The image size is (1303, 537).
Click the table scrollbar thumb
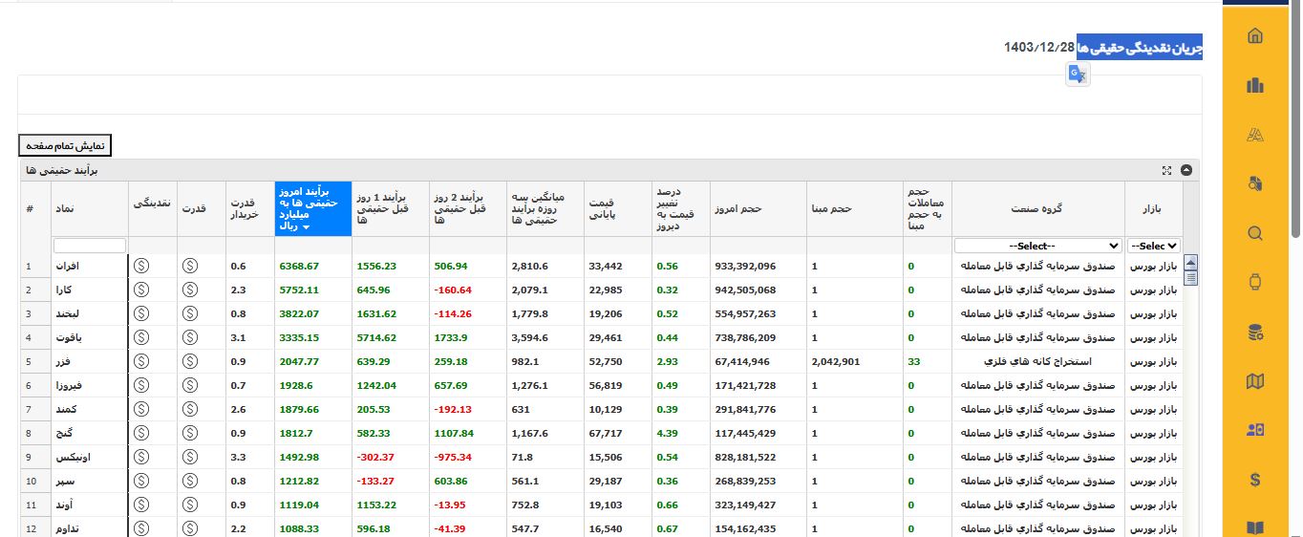[1190, 278]
